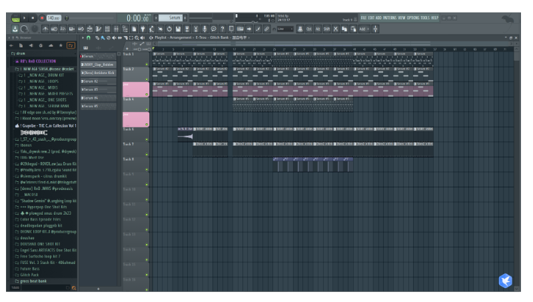Open the Add dropdown button
This screenshot has height=302, width=533.
pyautogui.click(x=364, y=29)
